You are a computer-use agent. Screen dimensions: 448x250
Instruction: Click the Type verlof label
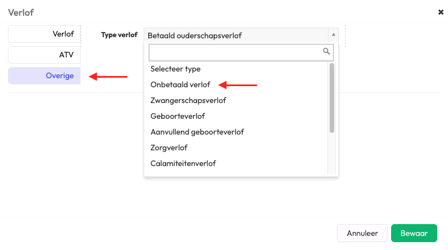click(119, 35)
